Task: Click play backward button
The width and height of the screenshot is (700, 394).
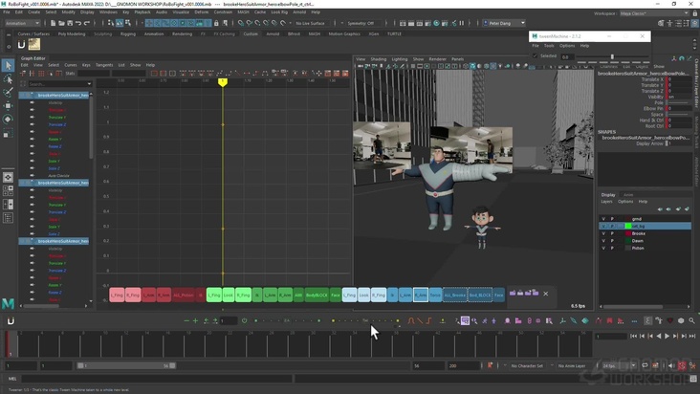Action: (x=659, y=336)
